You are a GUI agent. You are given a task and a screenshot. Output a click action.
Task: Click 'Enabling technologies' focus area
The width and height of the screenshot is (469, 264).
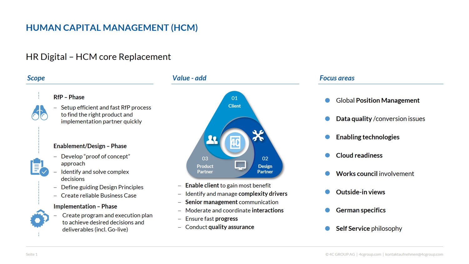click(367, 137)
